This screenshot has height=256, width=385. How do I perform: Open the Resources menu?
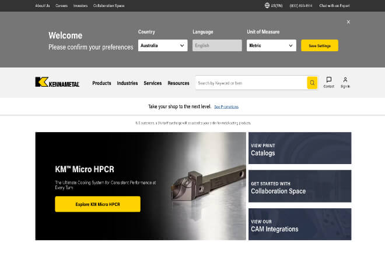(x=178, y=83)
